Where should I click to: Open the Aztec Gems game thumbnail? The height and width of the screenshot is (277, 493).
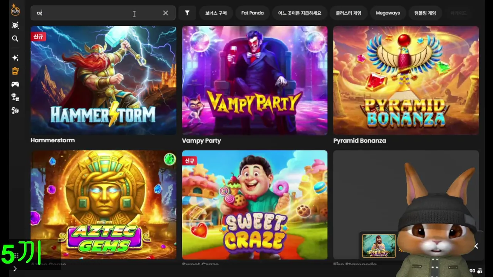coord(103,205)
